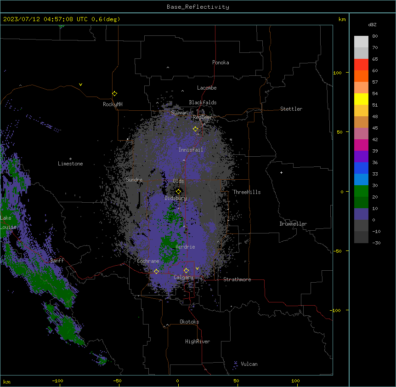The image size is (396, 387).
Task: Click the Limestone label
Action: 70,164
